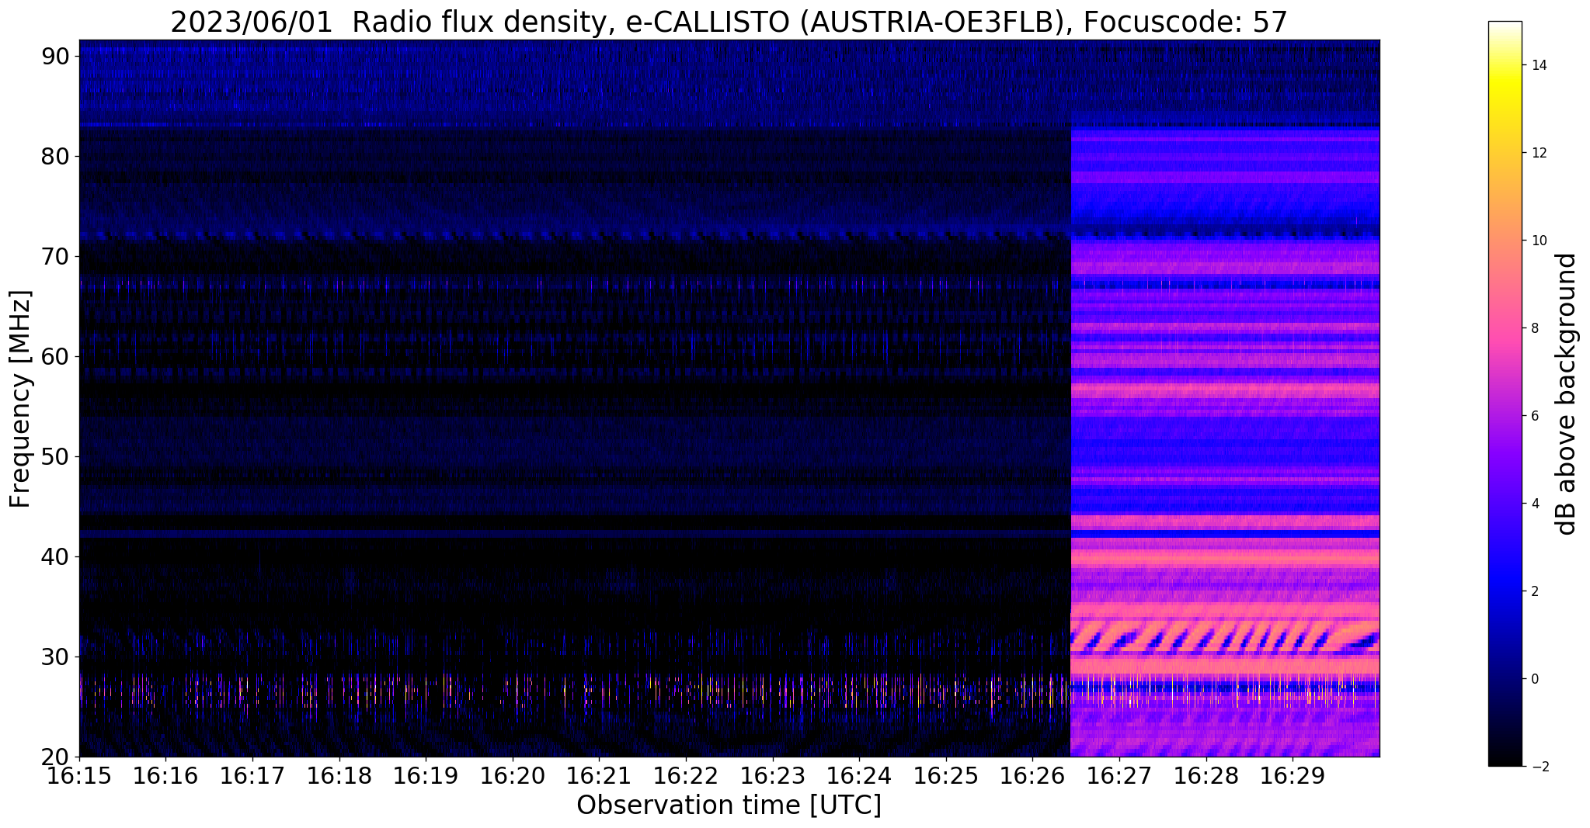Click the 80 MHz frequency tick label
The image size is (1590, 828).
[x=55, y=157]
